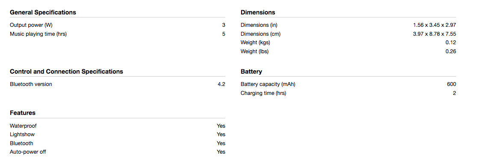The width and height of the screenshot is (486, 166).
Task: Select the Waterproof feature label
Action: pos(23,126)
